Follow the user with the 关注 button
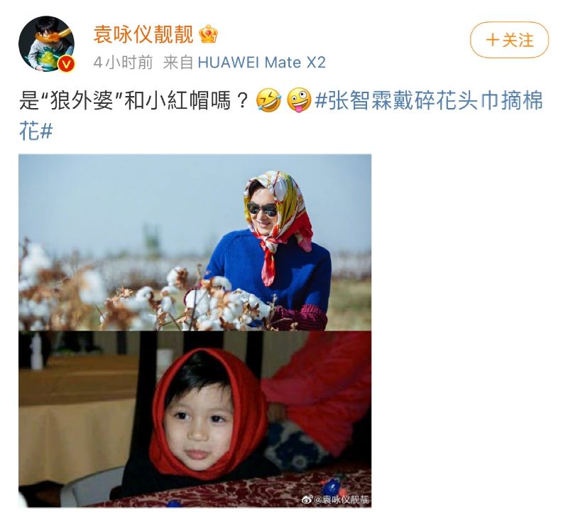The image size is (568, 517). tap(509, 40)
